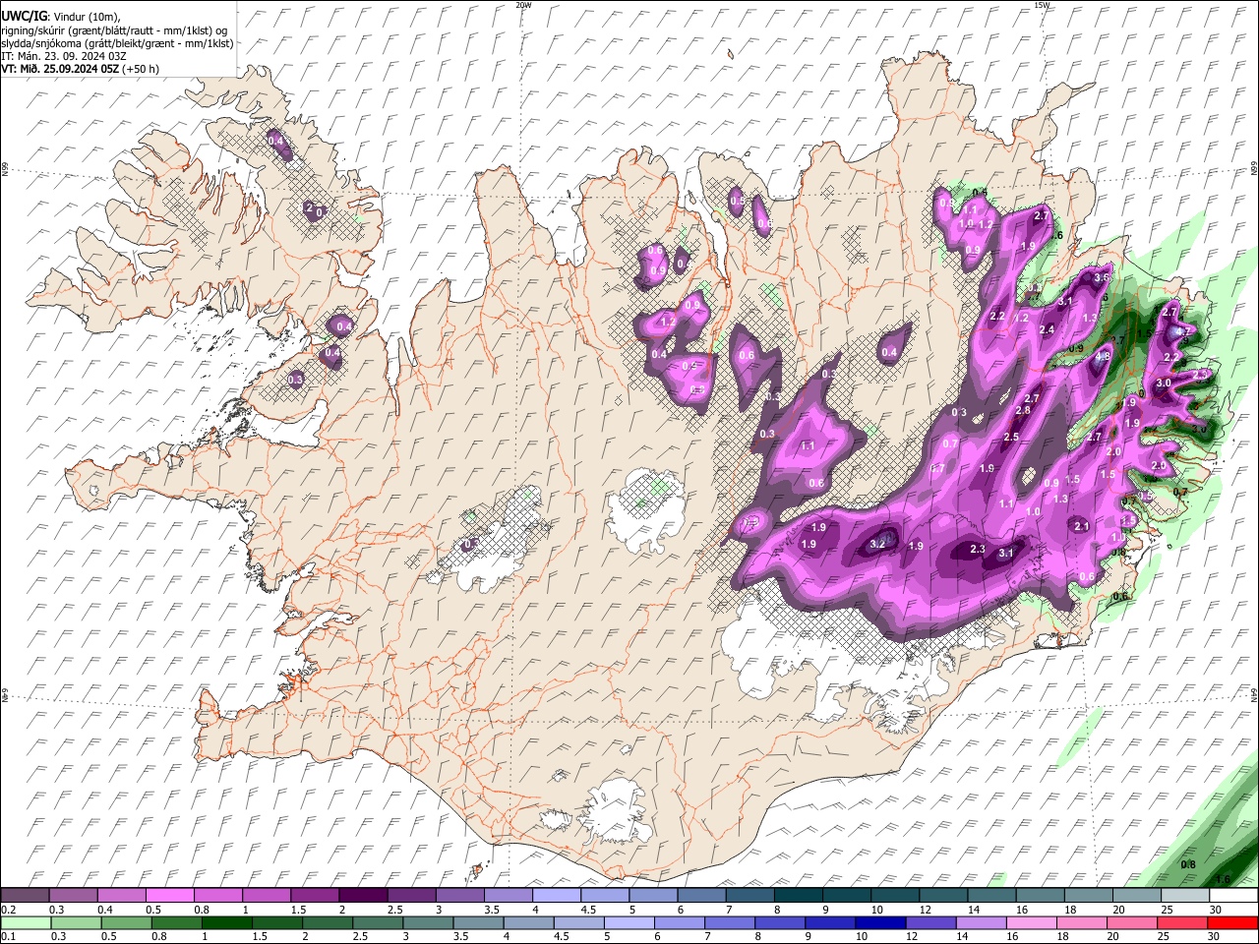Click the 'rigning/skúrir' legend description line
1259x944 pixels.
(x=115, y=29)
